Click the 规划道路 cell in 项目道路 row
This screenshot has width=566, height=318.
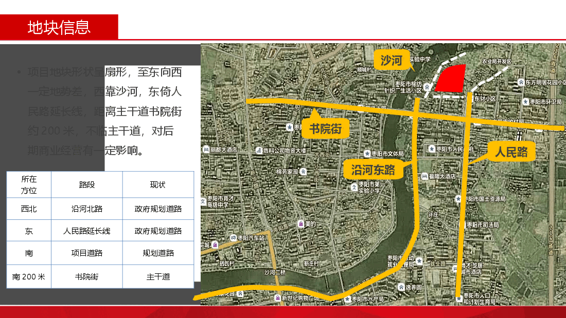point(158,253)
